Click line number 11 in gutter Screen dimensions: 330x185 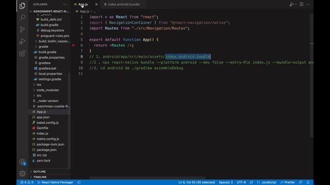pyautogui.click(x=80, y=74)
